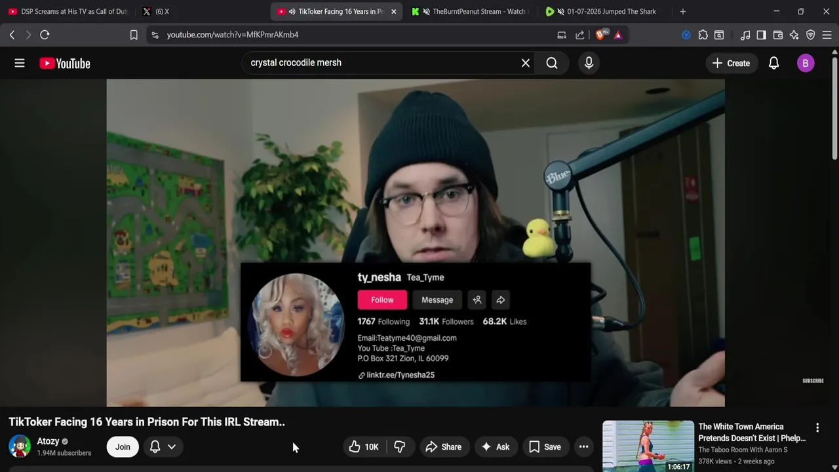The width and height of the screenshot is (839, 472).
Task: Click the magnifier search button
Action: (552, 63)
